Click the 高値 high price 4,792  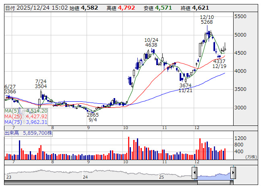tap(126, 8)
